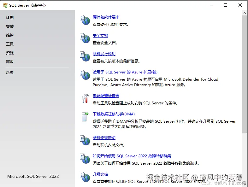Click the tools icon for 系统配置检查器
Viewport: 248px width, 187px height.
85,98
